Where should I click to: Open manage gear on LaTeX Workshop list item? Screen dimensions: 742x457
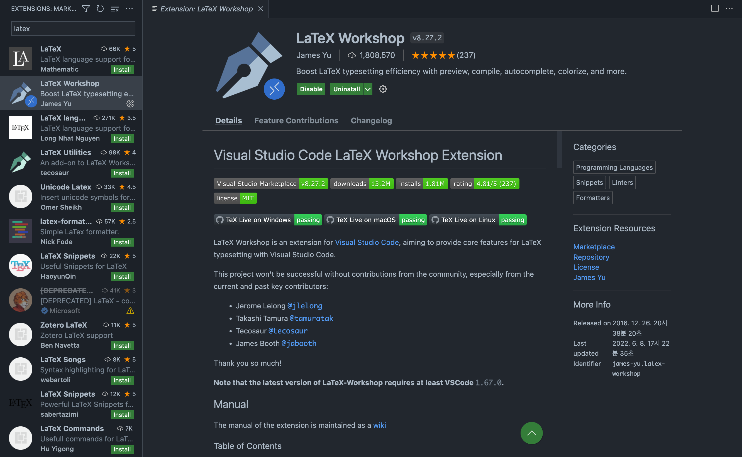click(130, 104)
